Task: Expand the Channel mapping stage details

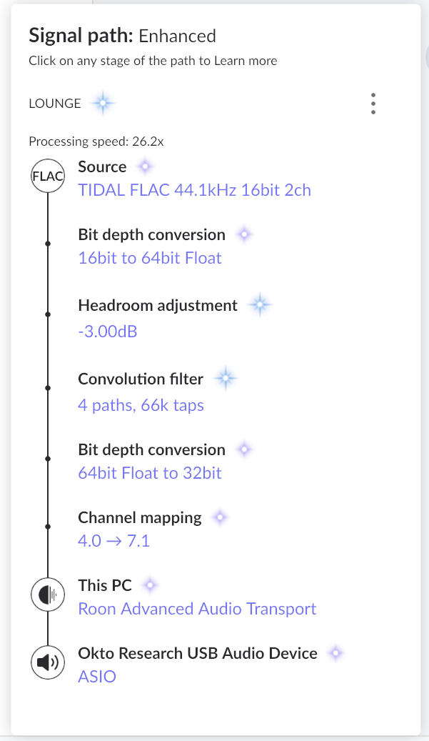Action: 139,517
